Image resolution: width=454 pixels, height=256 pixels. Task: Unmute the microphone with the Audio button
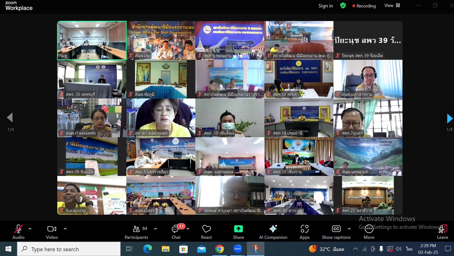pyautogui.click(x=18, y=232)
